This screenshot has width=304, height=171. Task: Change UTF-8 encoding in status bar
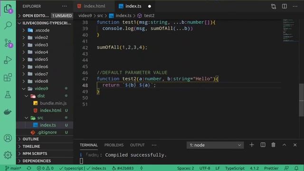pyautogui.click(x=205, y=168)
